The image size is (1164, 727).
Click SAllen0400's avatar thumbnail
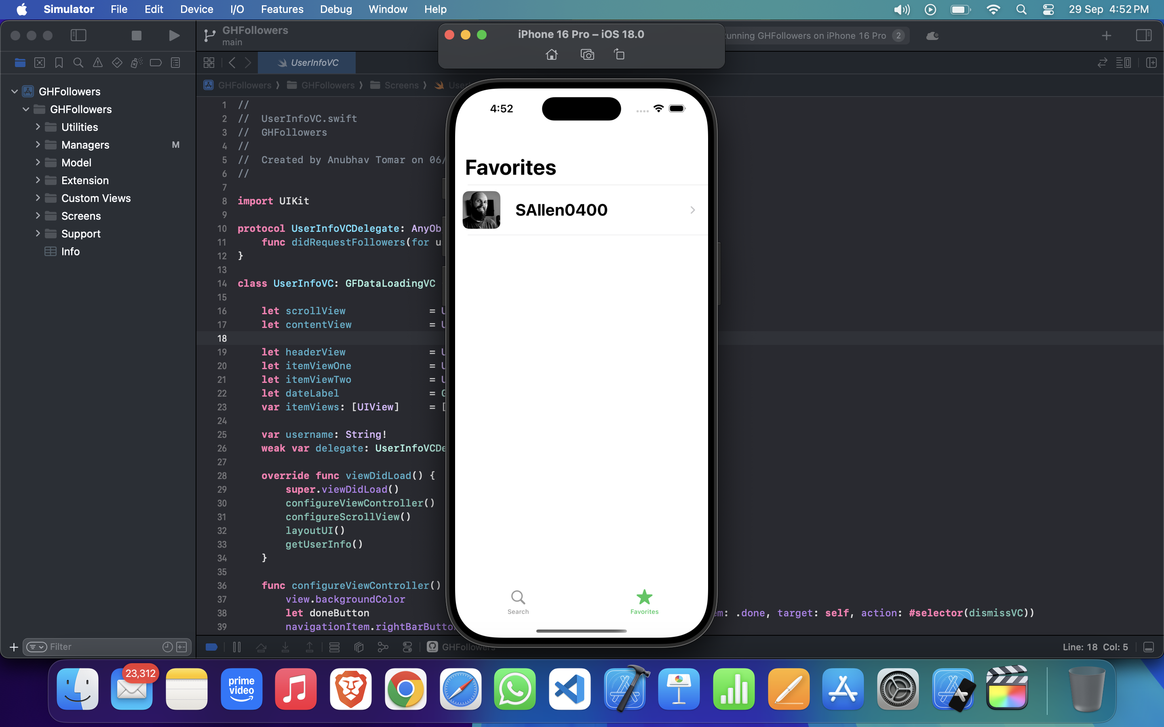481,210
